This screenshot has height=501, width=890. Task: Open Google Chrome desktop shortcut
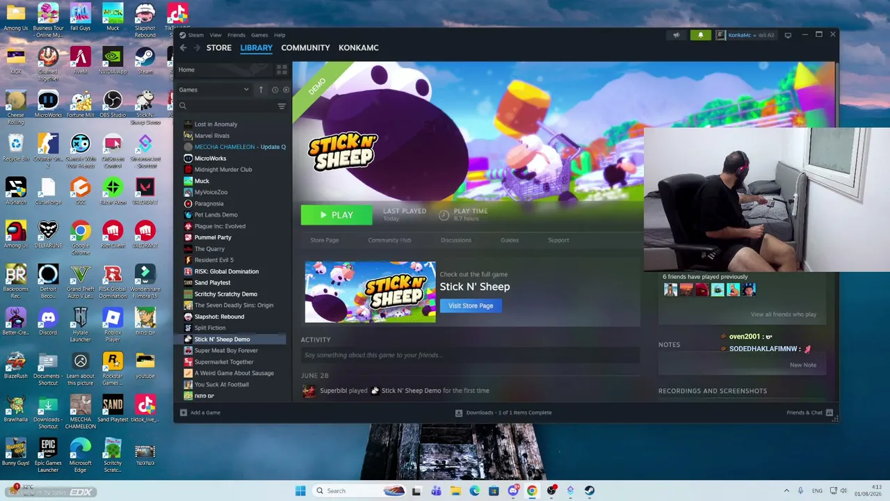(80, 239)
